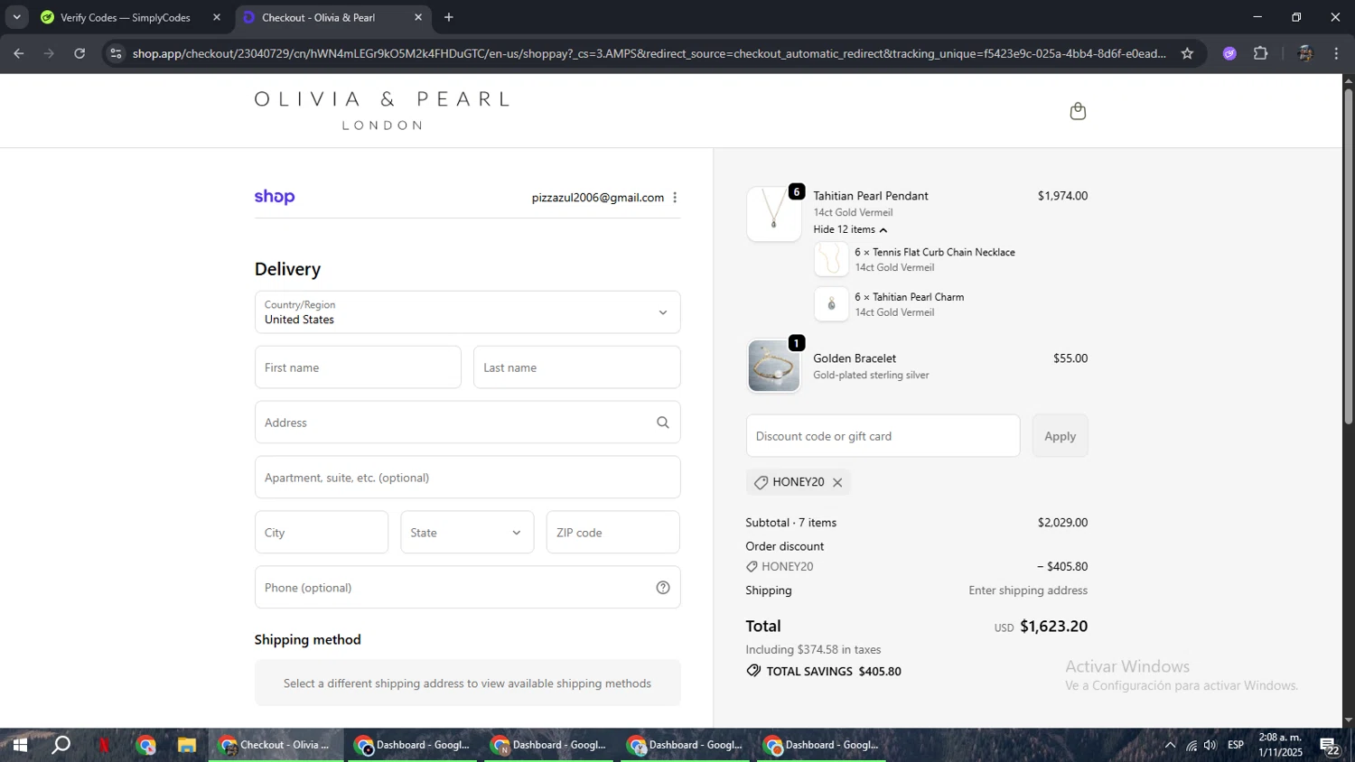The image size is (1355, 762).
Task: Bookmark this page with the star icon
Action: click(x=1187, y=53)
